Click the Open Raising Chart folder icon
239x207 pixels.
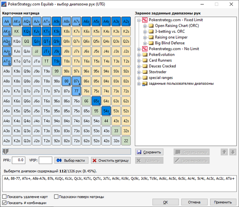point(151,26)
